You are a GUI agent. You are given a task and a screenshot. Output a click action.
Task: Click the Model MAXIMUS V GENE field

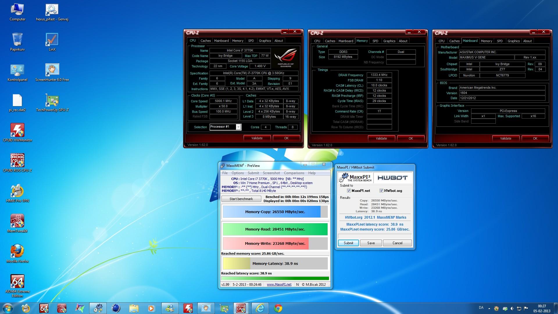[x=487, y=58]
